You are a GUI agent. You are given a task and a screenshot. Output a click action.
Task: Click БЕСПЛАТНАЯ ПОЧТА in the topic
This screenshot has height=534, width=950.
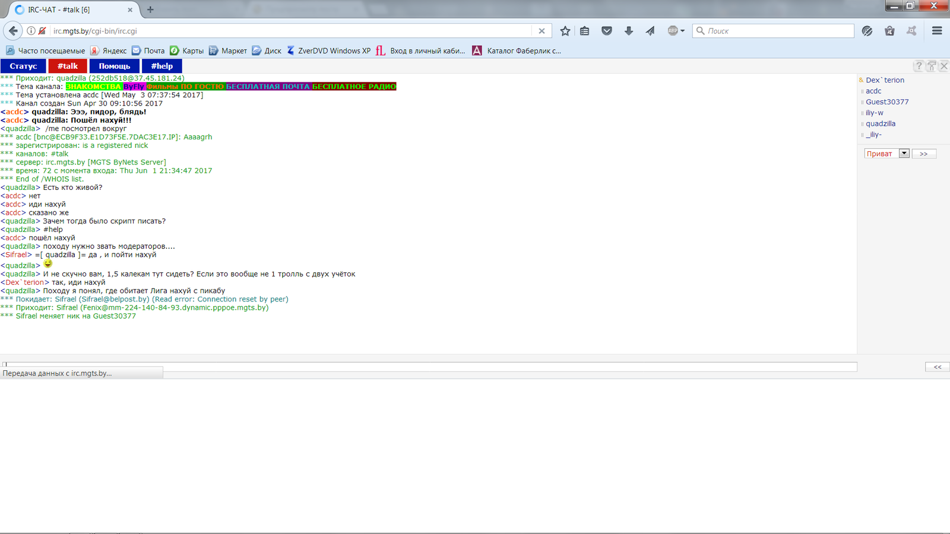tap(268, 87)
